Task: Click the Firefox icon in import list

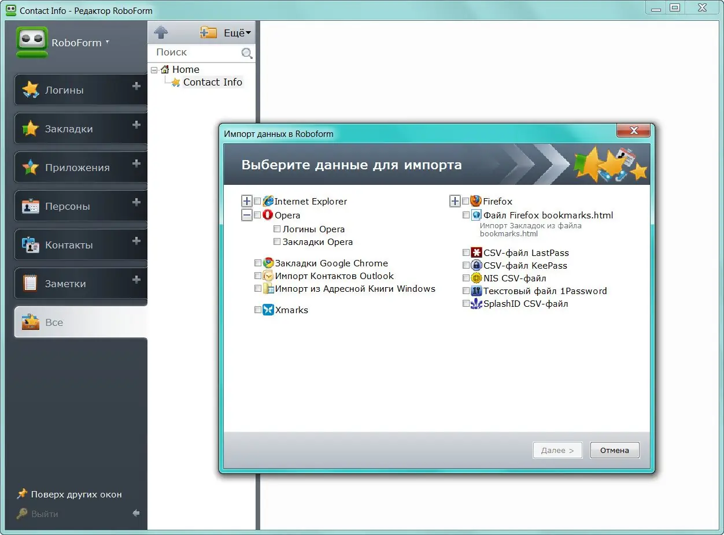Action: pos(476,201)
